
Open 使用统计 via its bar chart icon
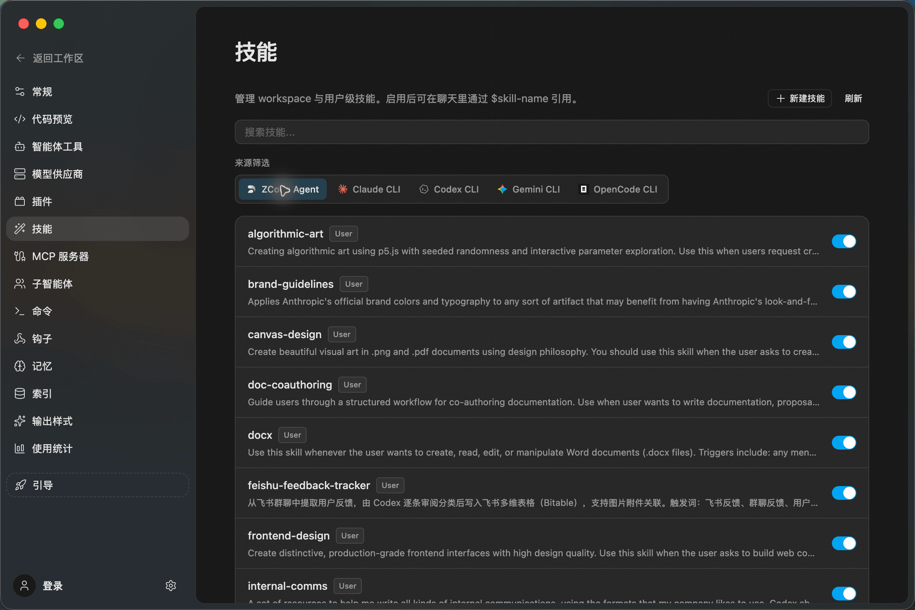pos(20,449)
